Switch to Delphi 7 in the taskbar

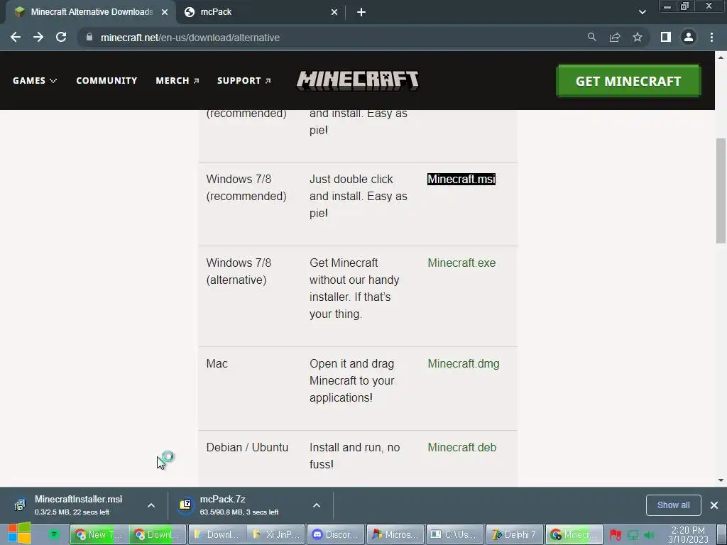coord(514,534)
